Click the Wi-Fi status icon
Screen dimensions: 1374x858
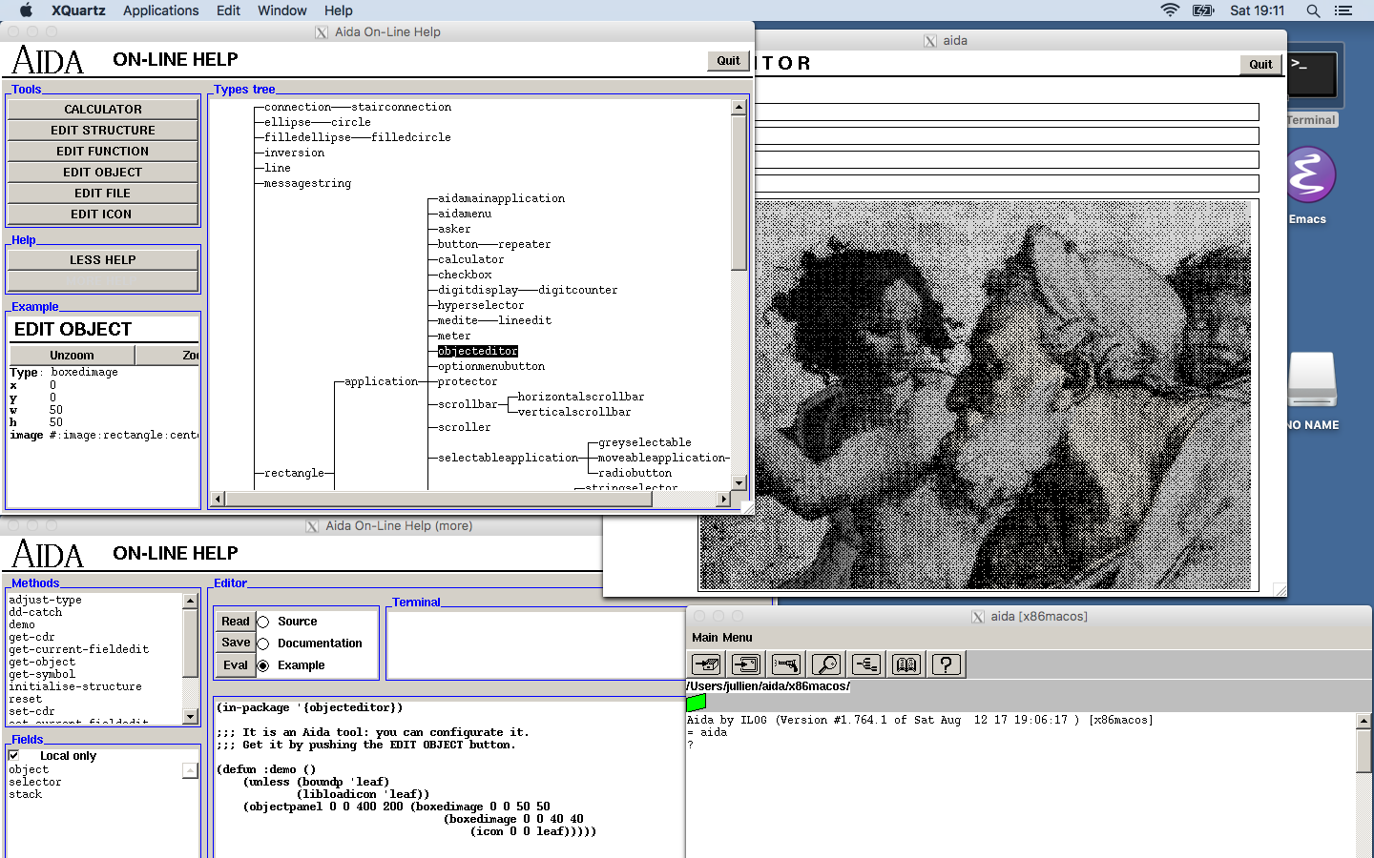[1170, 10]
